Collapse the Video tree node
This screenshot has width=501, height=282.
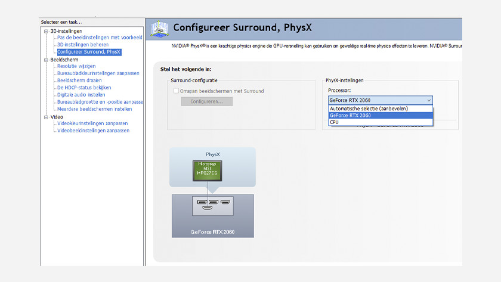(45, 117)
